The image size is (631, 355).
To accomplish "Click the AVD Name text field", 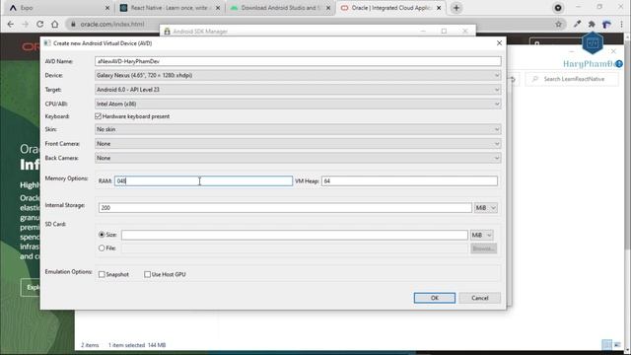I will tap(298, 61).
